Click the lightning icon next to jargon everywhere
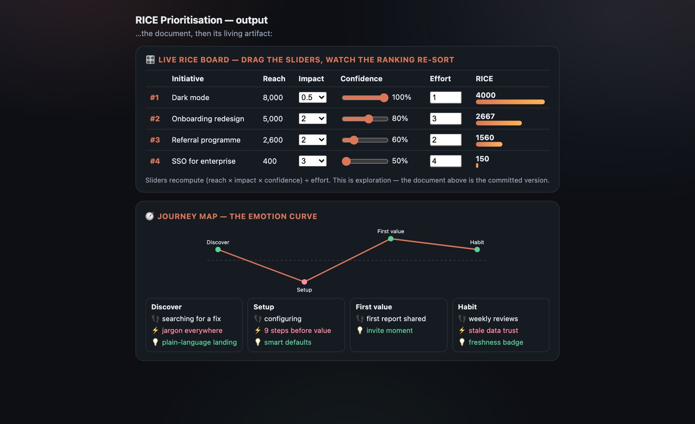 pyautogui.click(x=155, y=331)
